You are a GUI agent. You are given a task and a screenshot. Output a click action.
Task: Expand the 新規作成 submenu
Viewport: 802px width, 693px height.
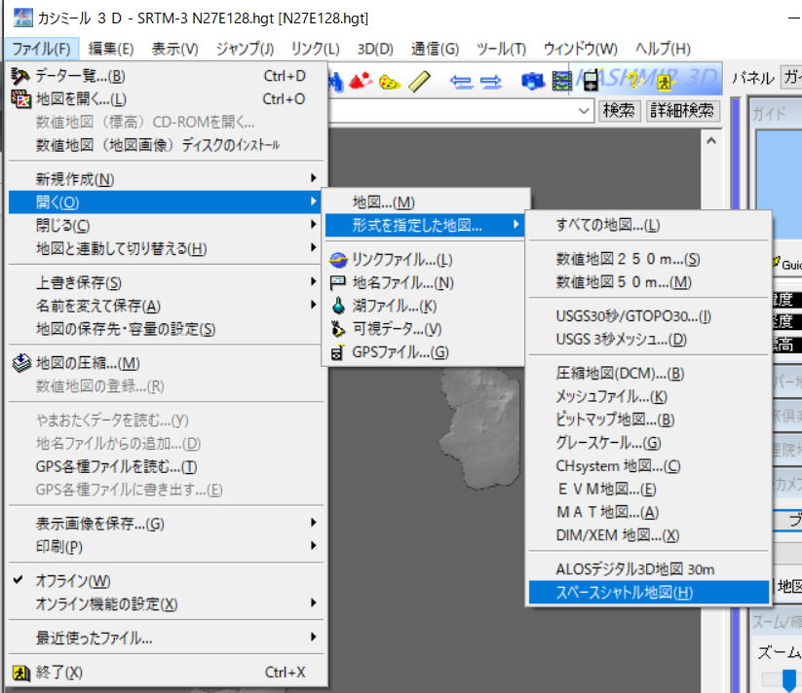point(75,179)
